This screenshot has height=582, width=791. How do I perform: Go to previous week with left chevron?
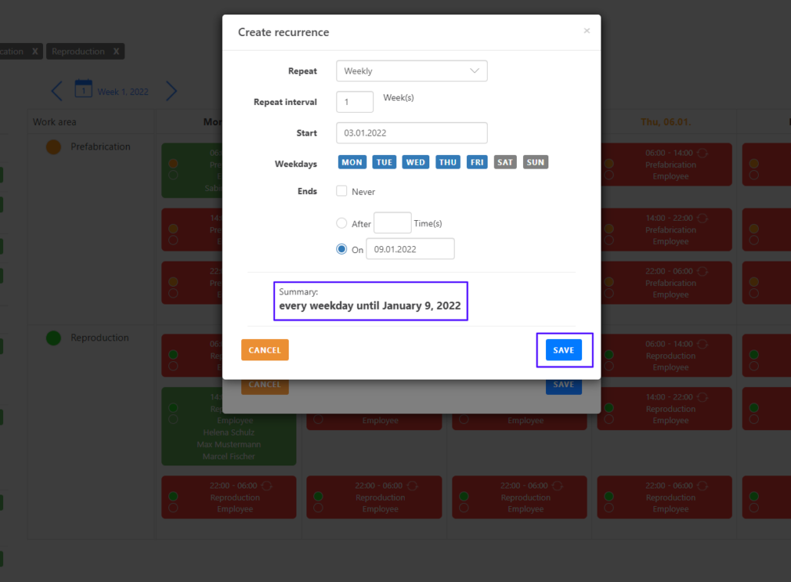pyautogui.click(x=57, y=91)
